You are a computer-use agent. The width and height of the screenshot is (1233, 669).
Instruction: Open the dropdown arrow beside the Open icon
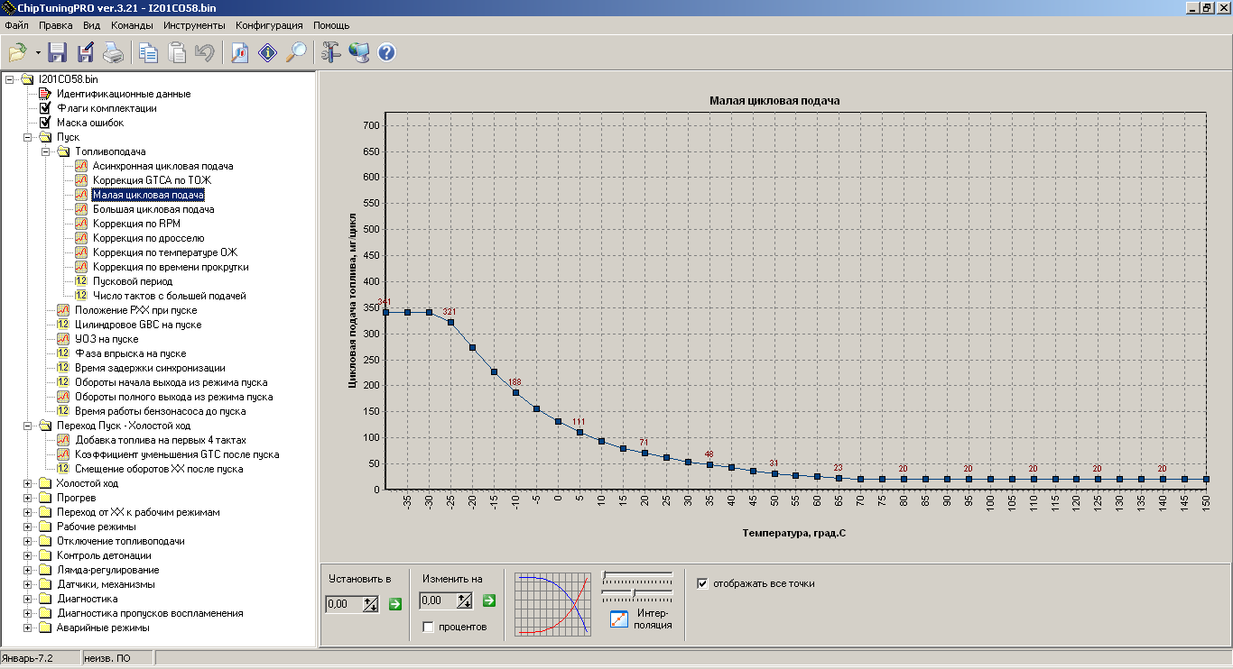tap(38, 52)
